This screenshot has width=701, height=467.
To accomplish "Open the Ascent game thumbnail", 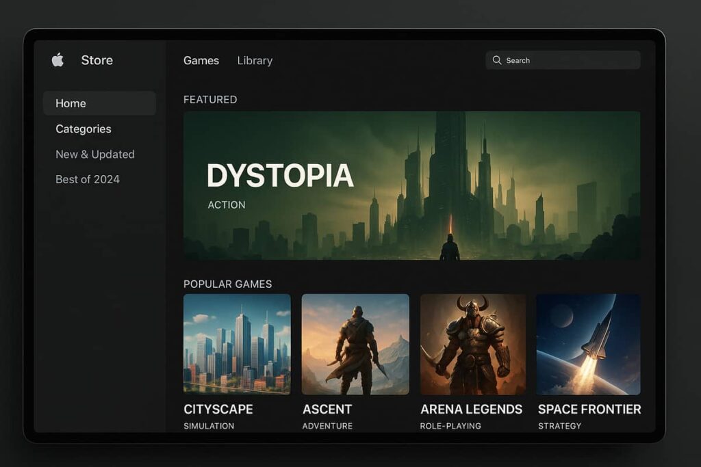I will pyautogui.click(x=355, y=344).
